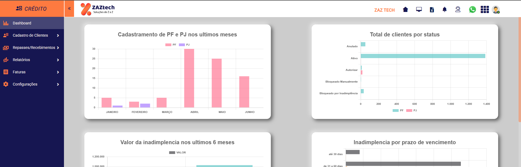Click the Bloqueado por Inadimplência bar
This screenshot has width=521, height=167.
pyautogui.click(x=362, y=91)
